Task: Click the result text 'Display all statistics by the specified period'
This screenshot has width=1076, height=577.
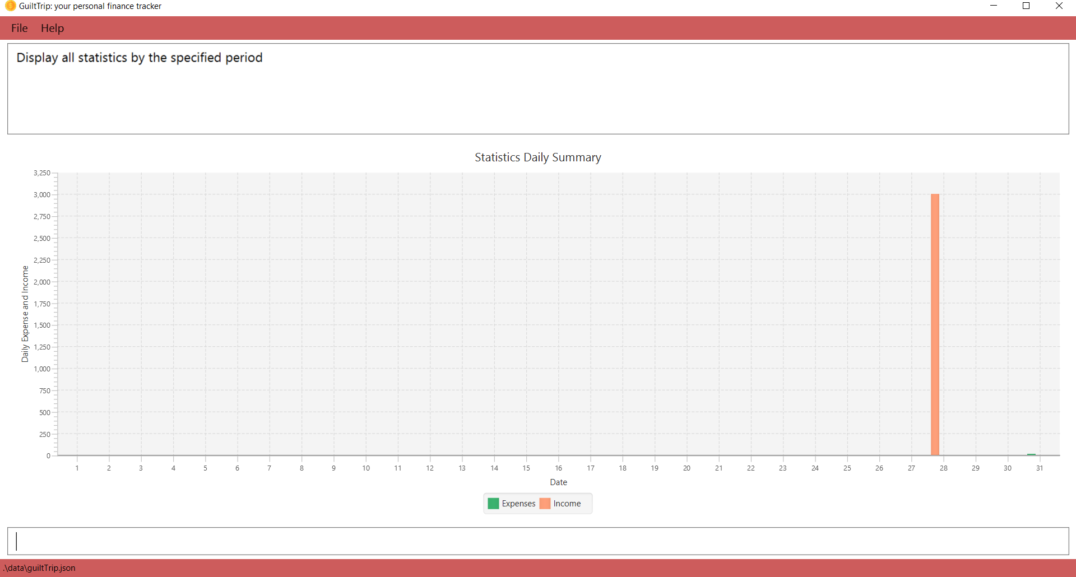Action: coord(140,58)
